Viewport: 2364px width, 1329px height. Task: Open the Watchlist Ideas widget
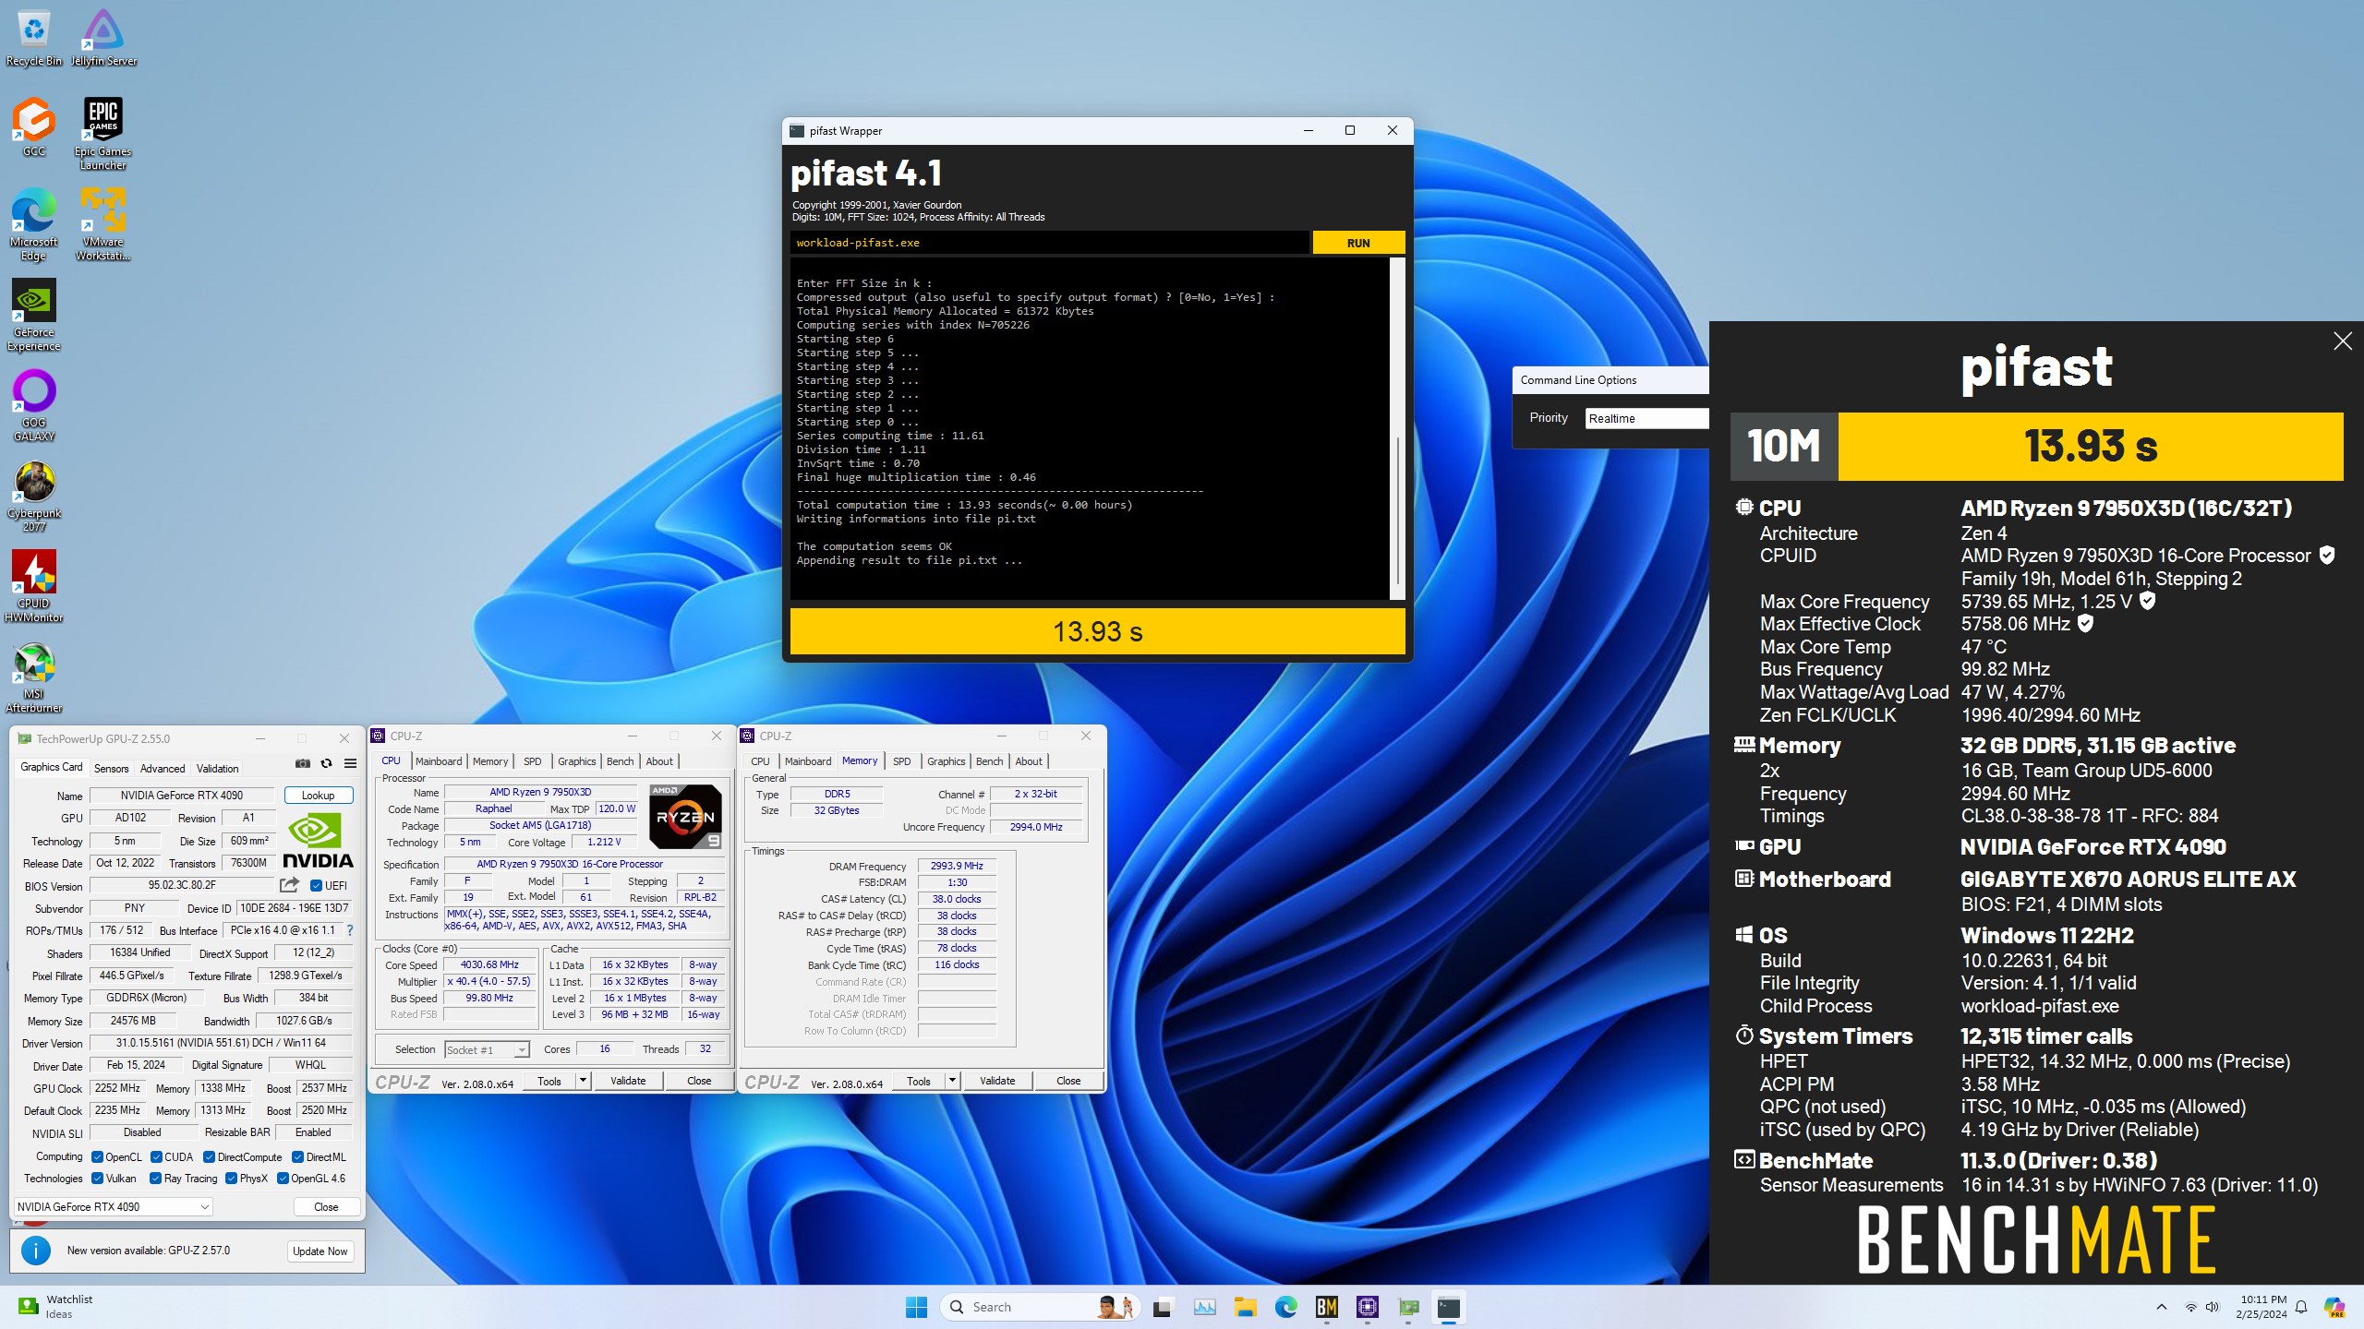55,1307
